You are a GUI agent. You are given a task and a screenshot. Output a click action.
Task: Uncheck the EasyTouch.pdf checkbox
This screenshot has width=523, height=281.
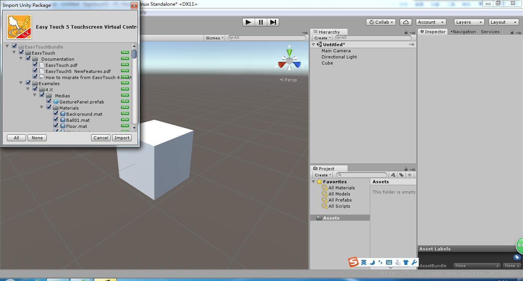point(35,65)
